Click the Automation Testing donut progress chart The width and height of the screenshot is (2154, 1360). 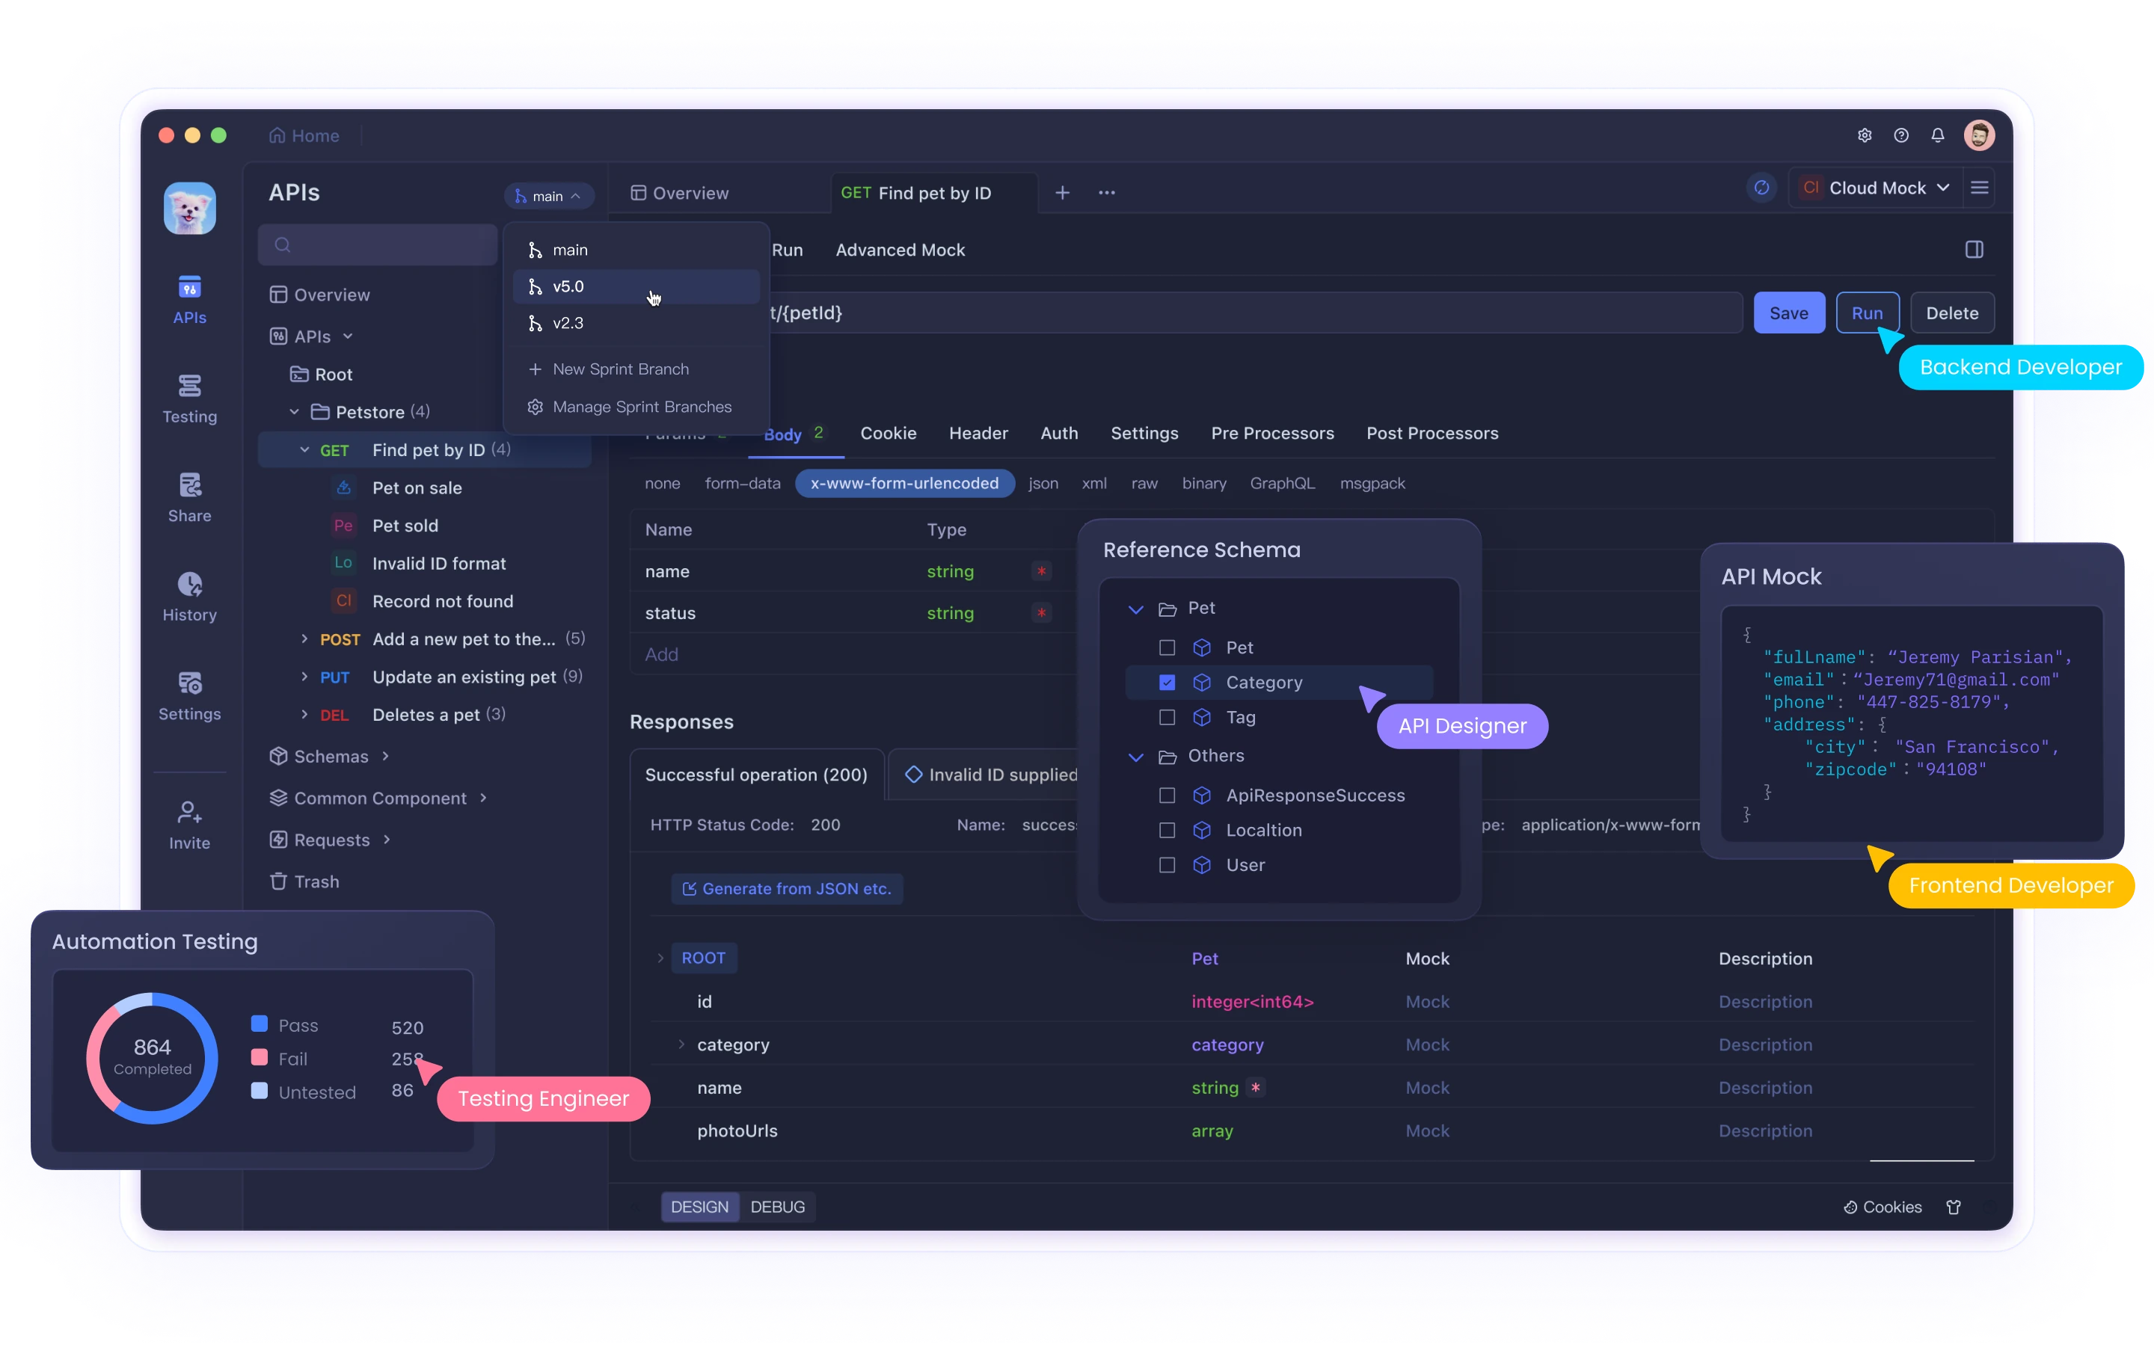coord(152,1053)
